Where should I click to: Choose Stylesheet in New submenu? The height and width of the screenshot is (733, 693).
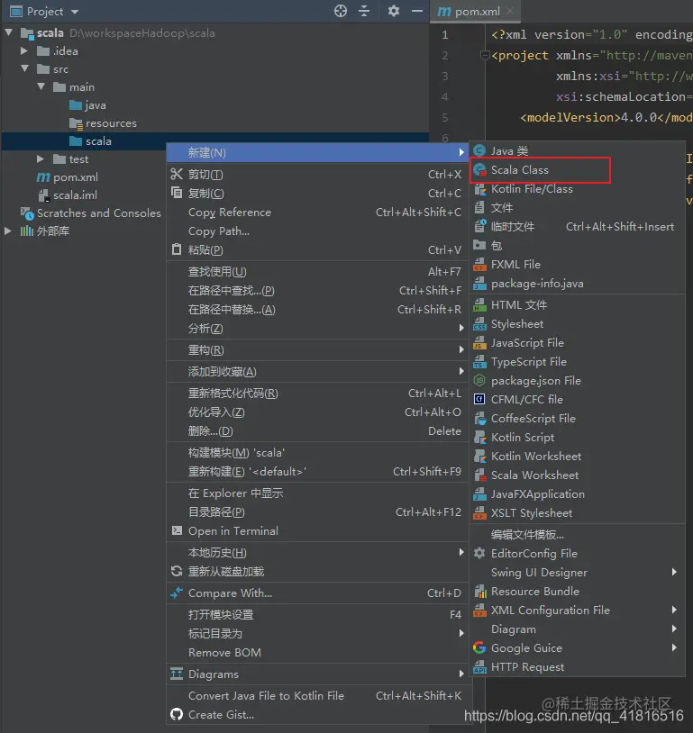tap(577, 323)
